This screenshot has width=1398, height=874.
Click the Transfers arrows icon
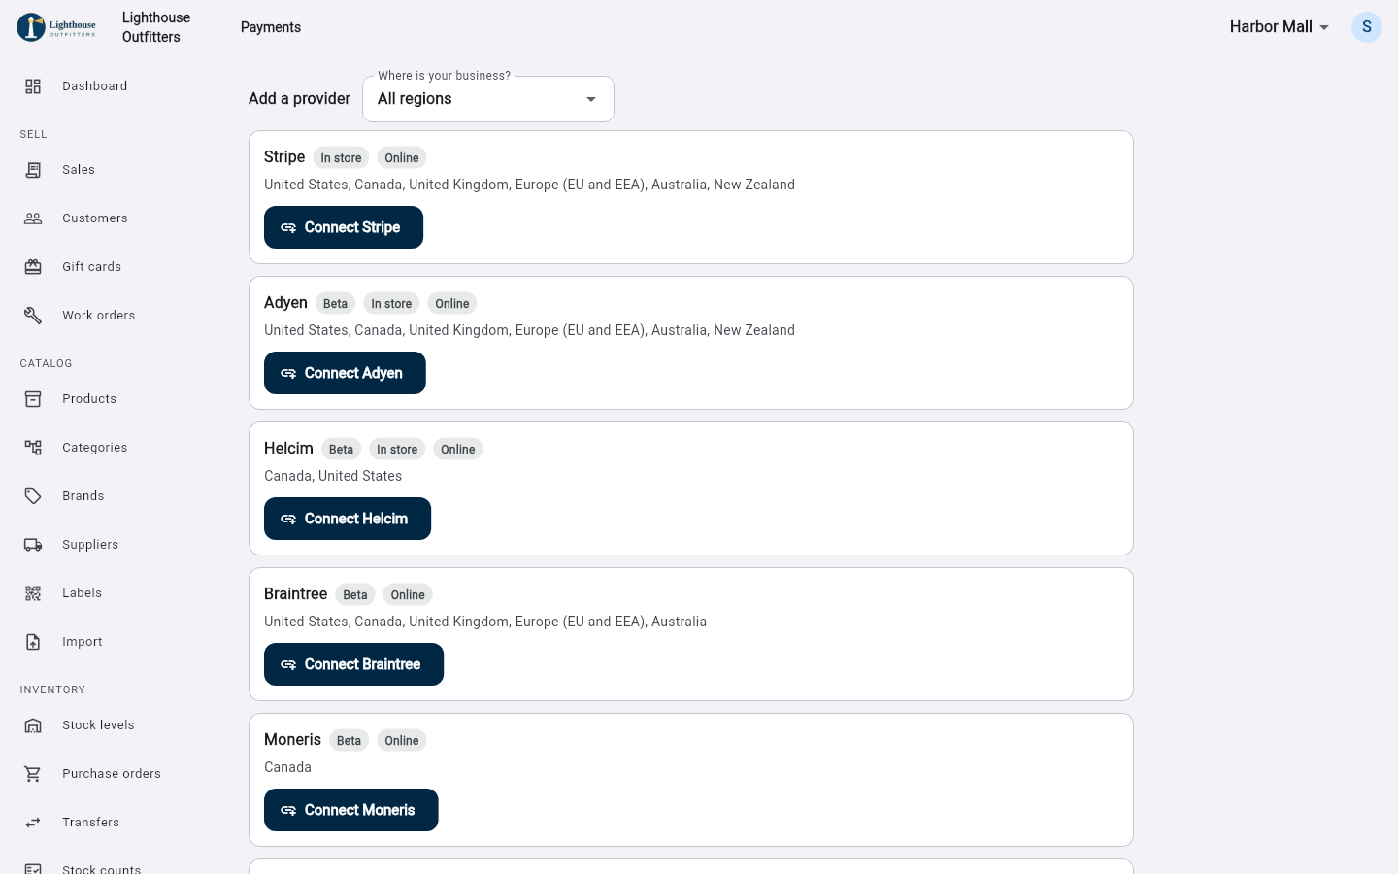pyautogui.click(x=33, y=823)
